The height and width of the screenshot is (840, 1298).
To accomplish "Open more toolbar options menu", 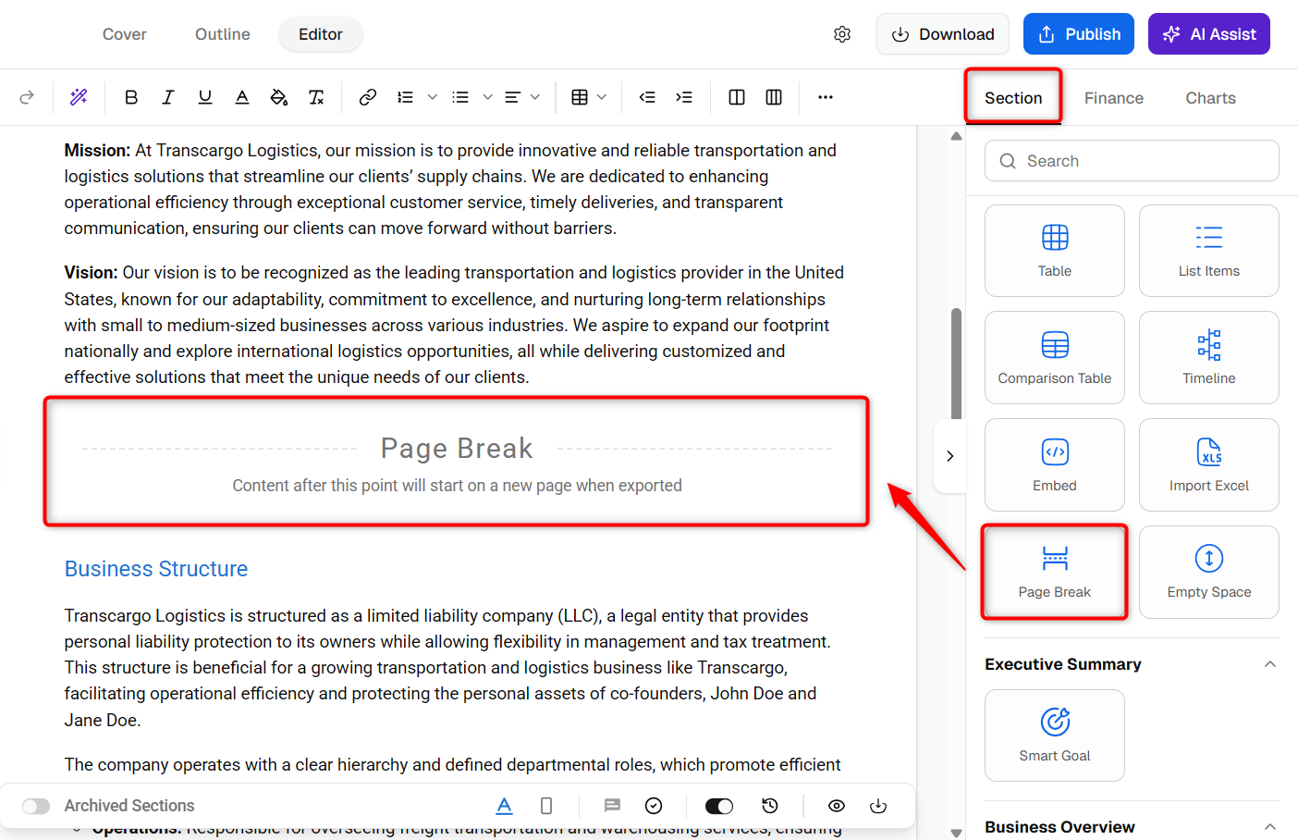I will pyautogui.click(x=826, y=97).
